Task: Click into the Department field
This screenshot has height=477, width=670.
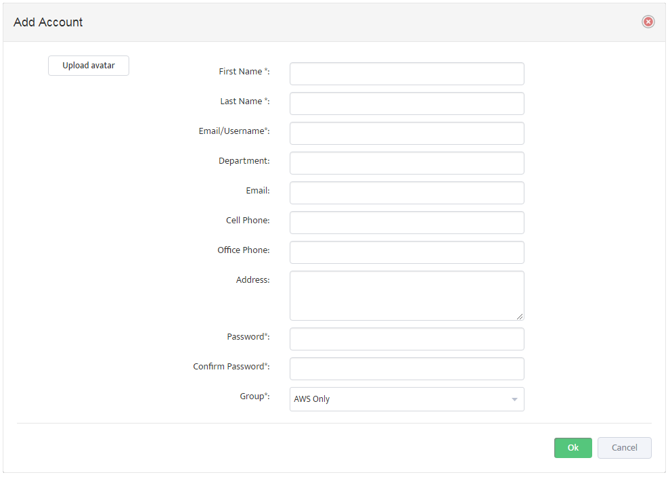Action: 407,162
